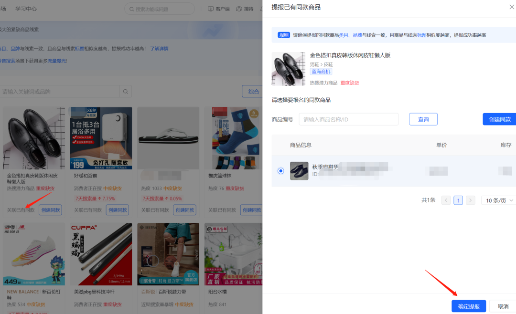Click 7天搜索量 ↑ 7.75% on 浴霸 card

point(95,199)
